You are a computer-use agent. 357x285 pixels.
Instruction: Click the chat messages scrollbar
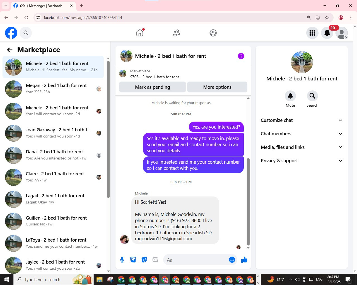[x=248, y=202]
